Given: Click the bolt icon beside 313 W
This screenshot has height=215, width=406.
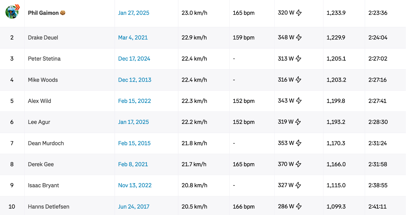Looking at the screenshot, I should pos(298,59).
